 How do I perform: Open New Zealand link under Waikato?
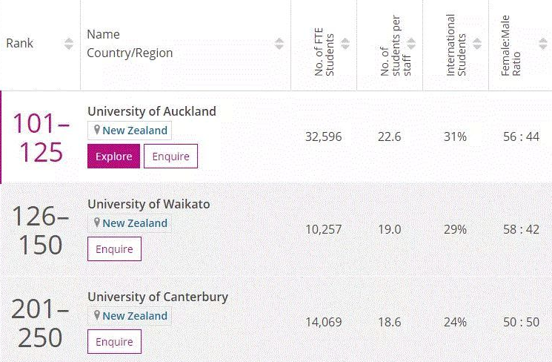coord(135,223)
